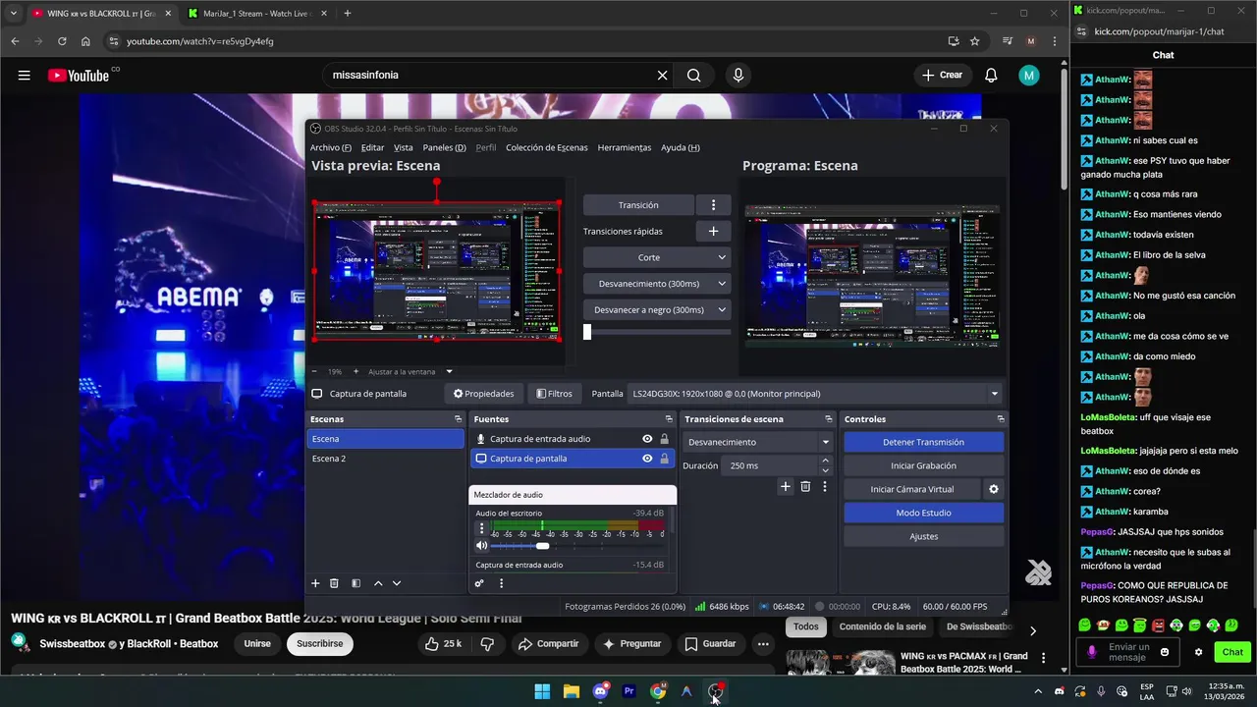Open OBS Herramientas menu
Viewport: 1257px width, 707px height.
tap(625, 147)
